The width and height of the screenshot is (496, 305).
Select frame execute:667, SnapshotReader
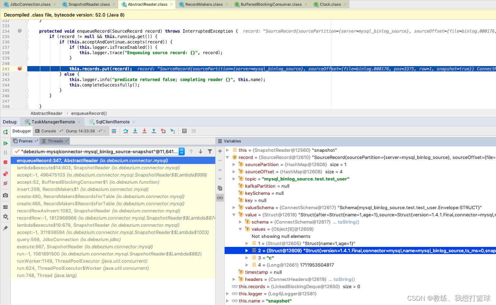tap(113, 247)
